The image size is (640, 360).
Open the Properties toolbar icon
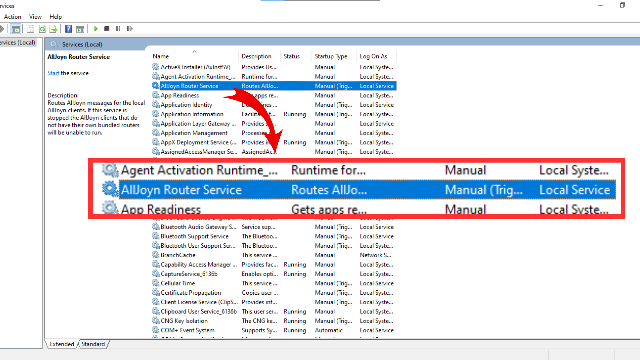(x=30, y=29)
